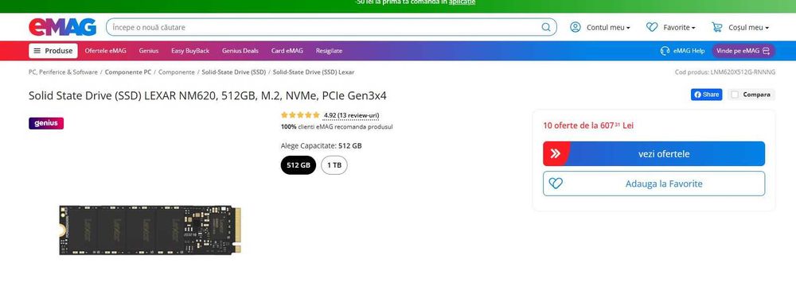
Task: Go to Componente PC breadcrumb
Action: point(128,72)
